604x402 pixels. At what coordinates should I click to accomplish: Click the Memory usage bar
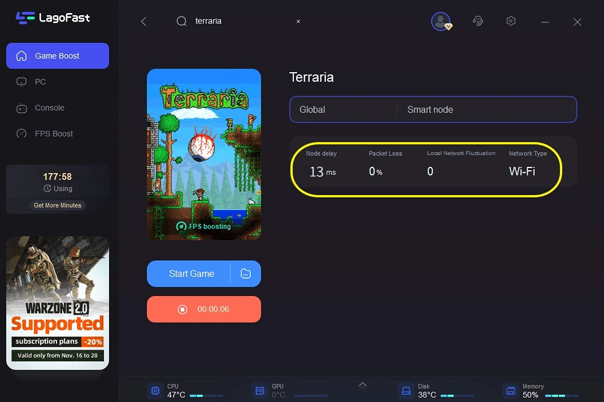(562, 395)
